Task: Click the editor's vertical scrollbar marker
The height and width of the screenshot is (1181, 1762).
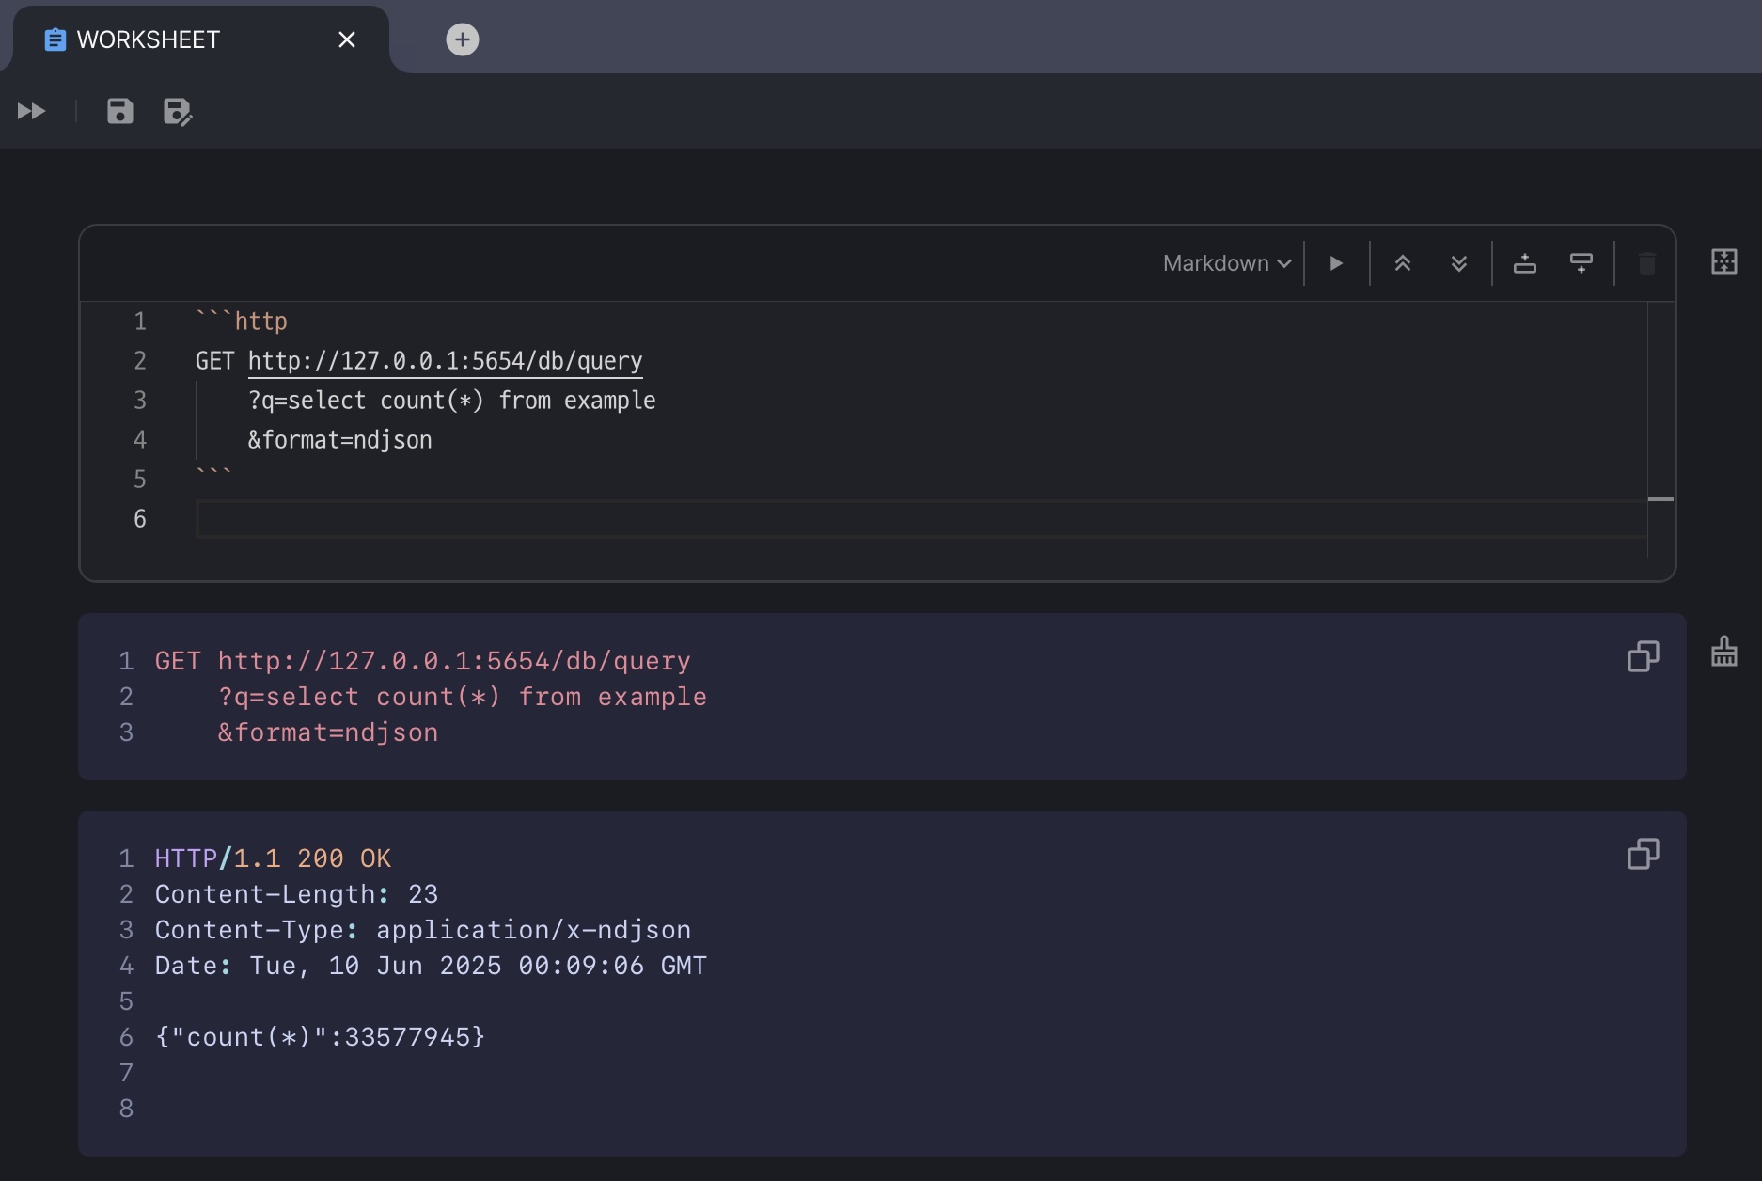Action: coord(1660,499)
